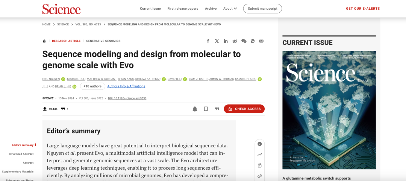The height and width of the screenshot is (181, 406).
Task: Open the Authors Info & Affiliations link
Action: 126,86
